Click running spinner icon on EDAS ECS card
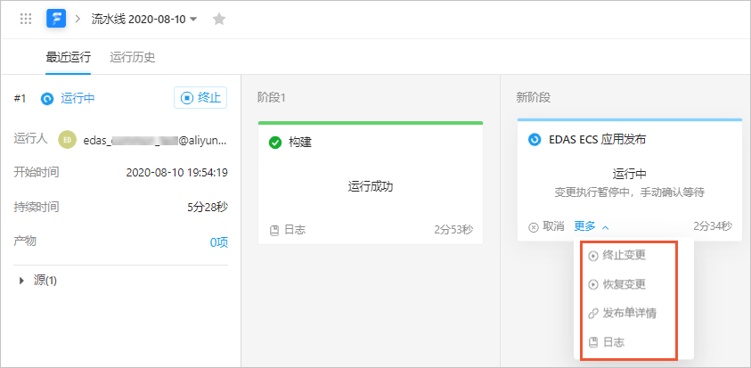This screenshot has width=751, height=368. click(534, 140)
